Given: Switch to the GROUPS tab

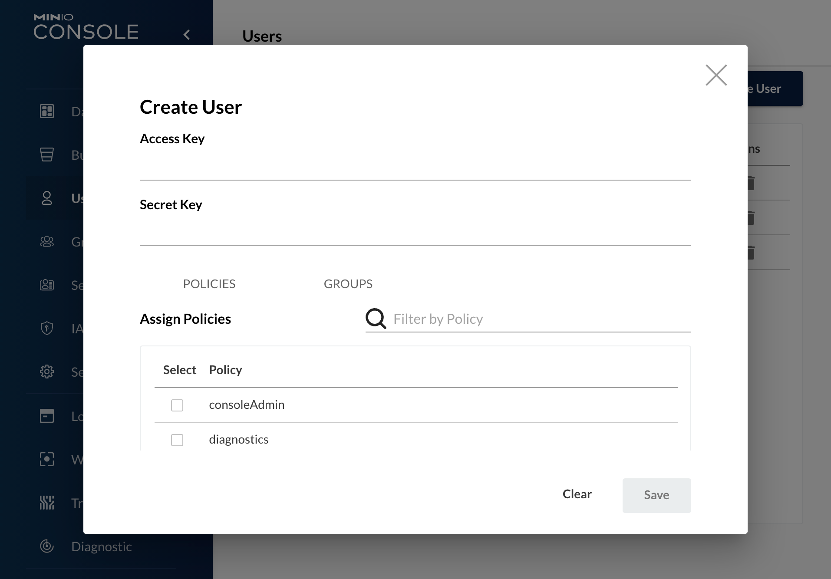Looking at the screenshot, I should coord(348,284).
